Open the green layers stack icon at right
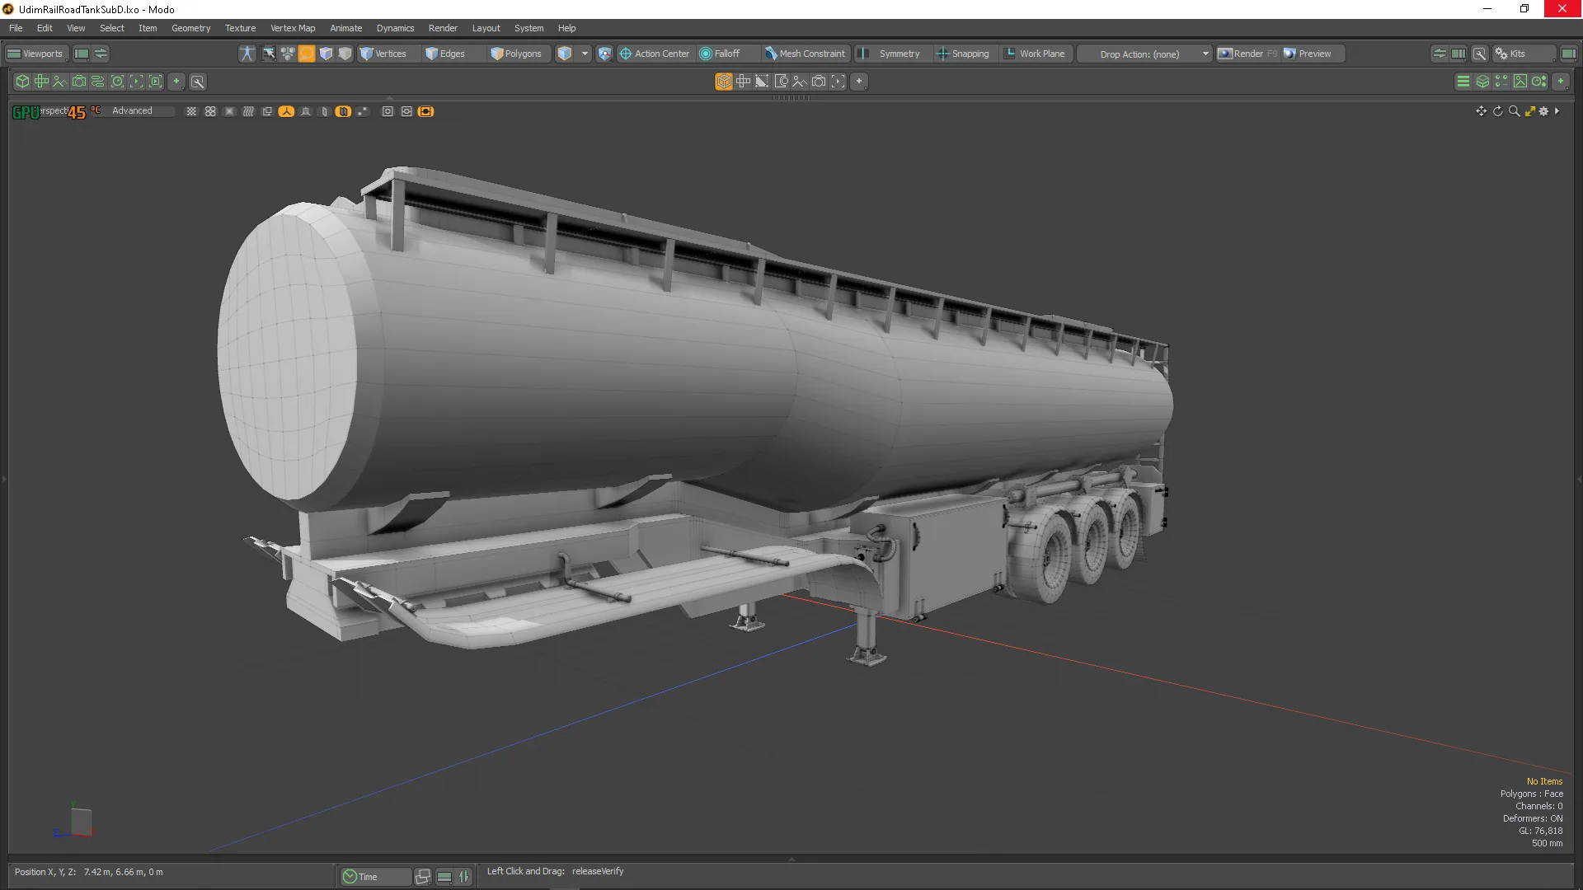Viewport: 1583px width, 890px height. [x=1482, y=82]
